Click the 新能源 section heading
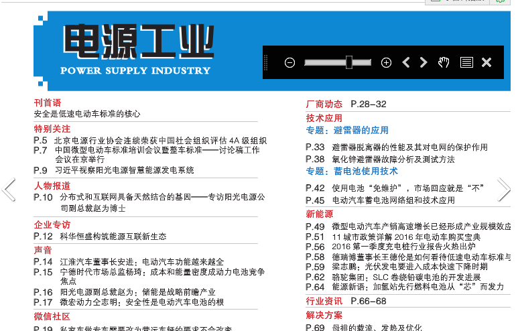This screenshot has width=516, height=331. [x=320, y=214]
